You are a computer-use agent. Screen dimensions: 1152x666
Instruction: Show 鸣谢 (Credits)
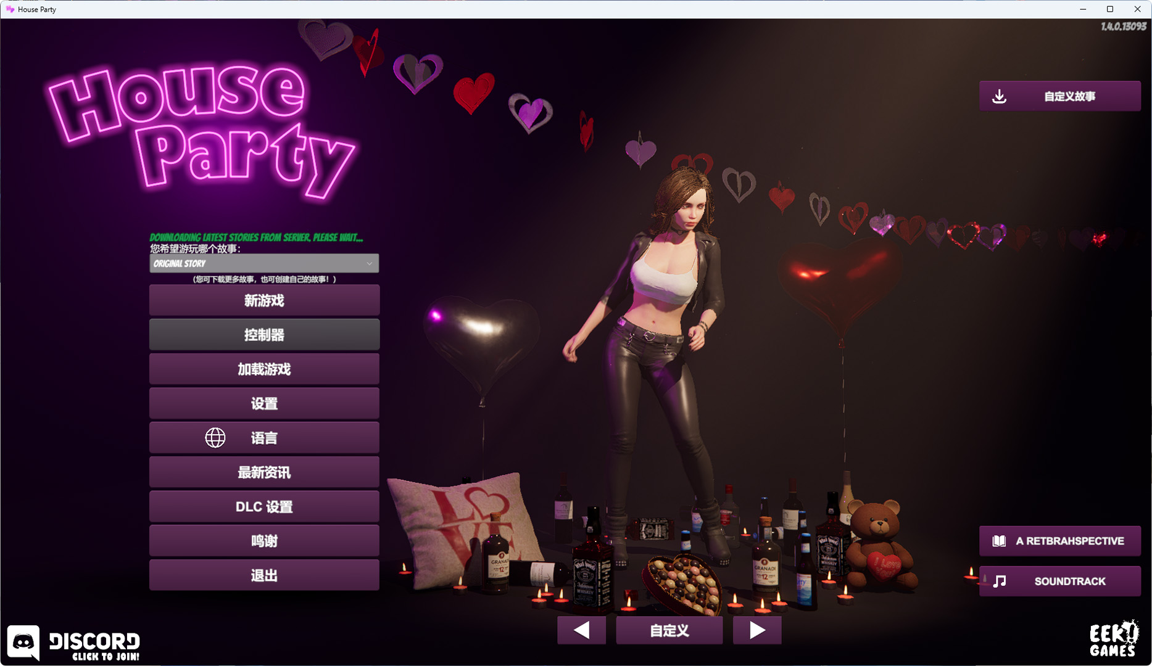click(x=264, y=541)
